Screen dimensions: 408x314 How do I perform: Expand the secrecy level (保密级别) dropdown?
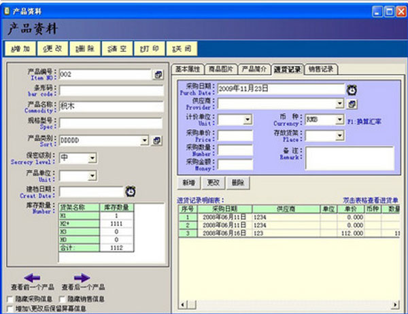91,158
